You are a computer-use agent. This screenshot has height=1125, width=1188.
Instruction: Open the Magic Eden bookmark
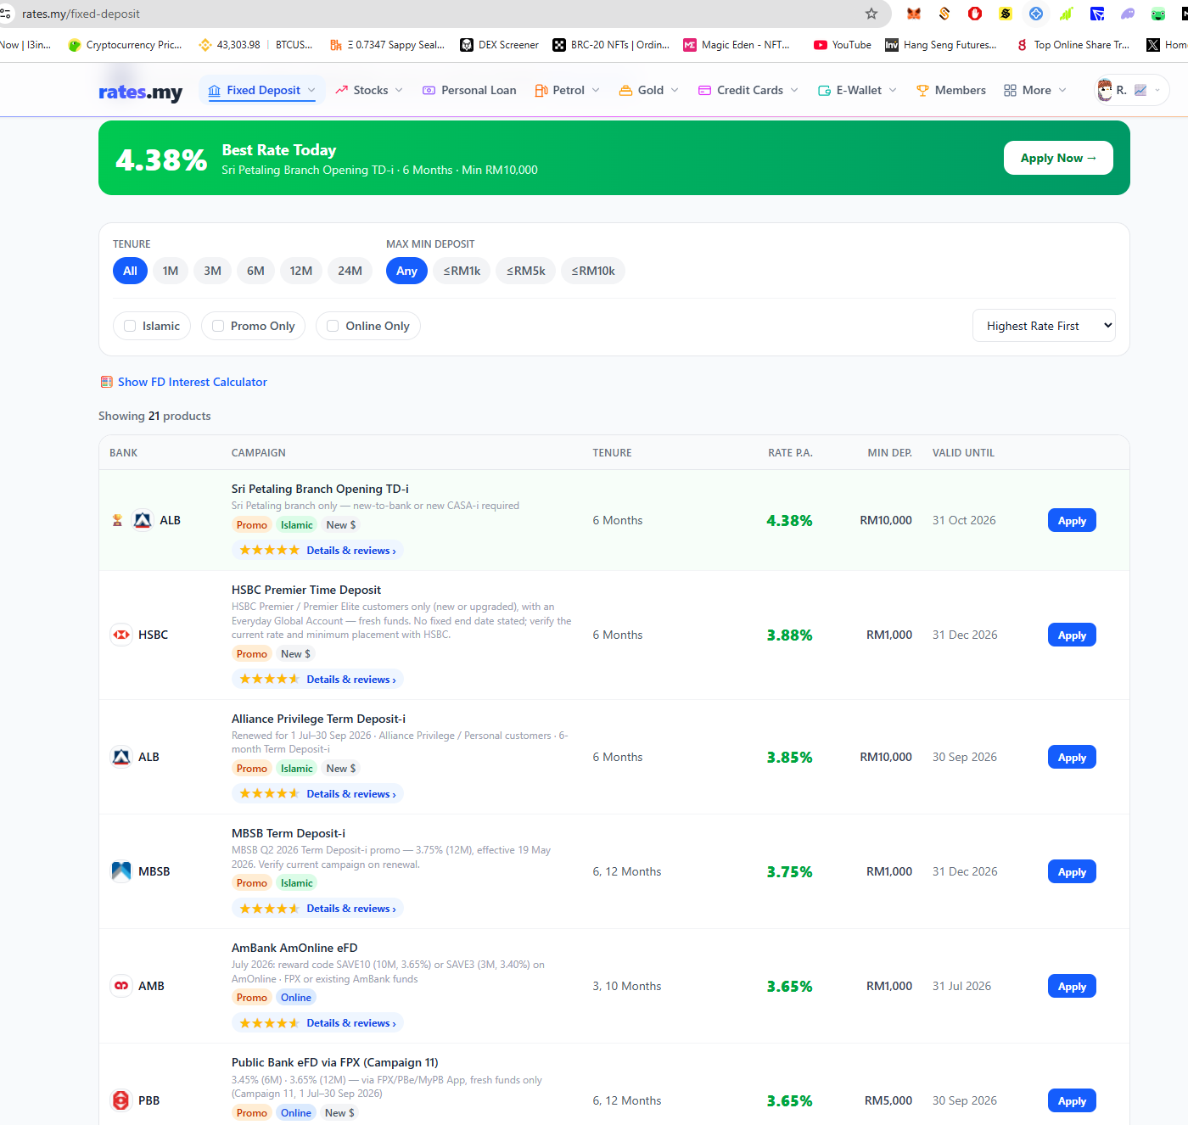737,45
